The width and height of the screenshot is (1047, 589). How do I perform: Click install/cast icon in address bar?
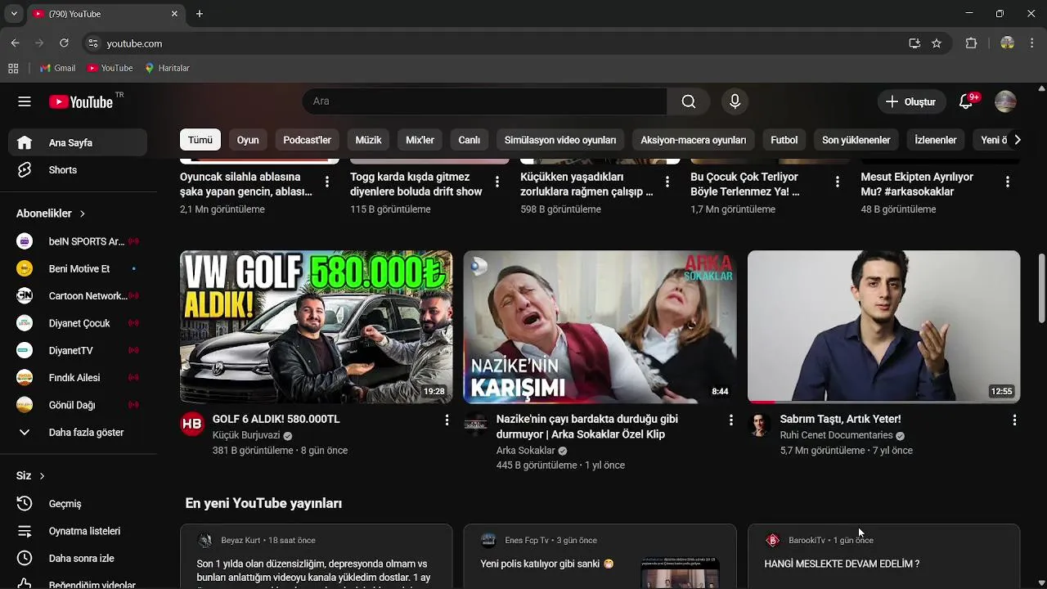pos(914,43)
